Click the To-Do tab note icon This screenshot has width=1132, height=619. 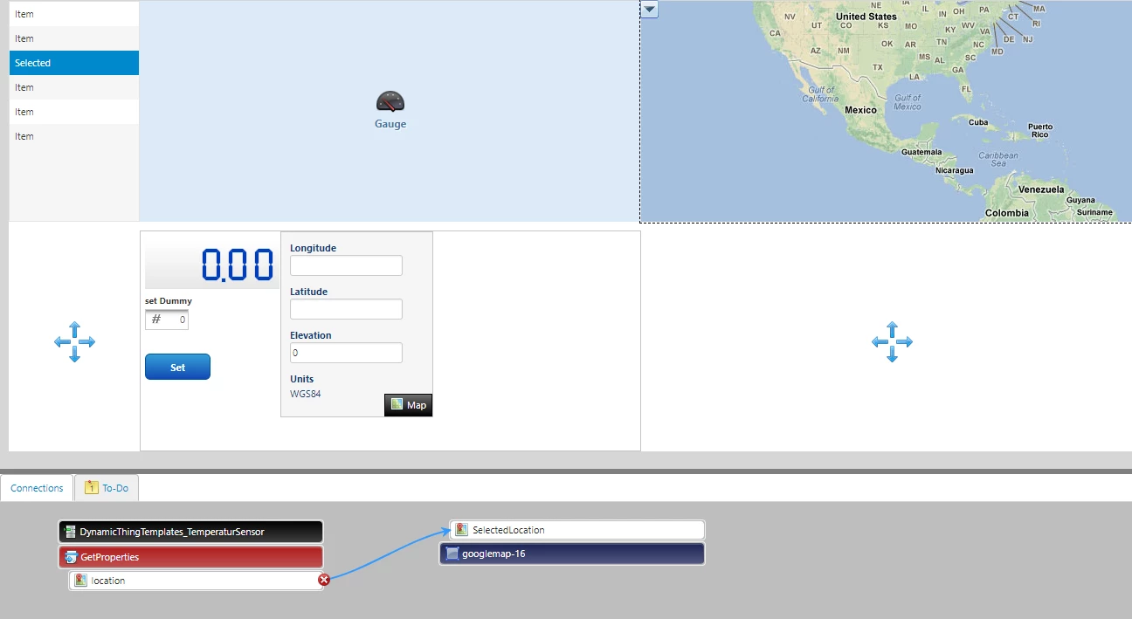pos(91,487)
